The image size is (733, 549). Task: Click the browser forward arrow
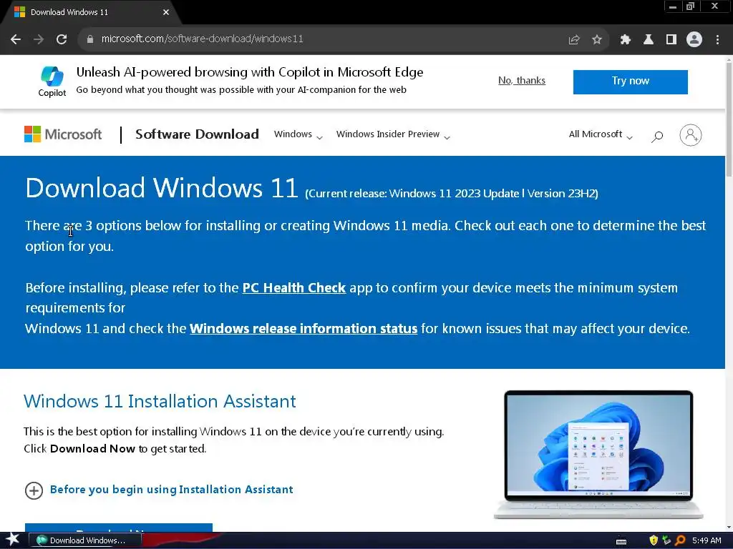point(39,39)
